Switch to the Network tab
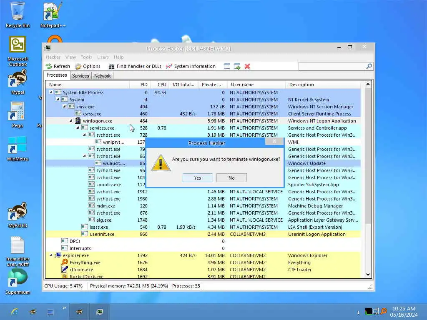The image size is (427, 320). [x=103, y=76]
